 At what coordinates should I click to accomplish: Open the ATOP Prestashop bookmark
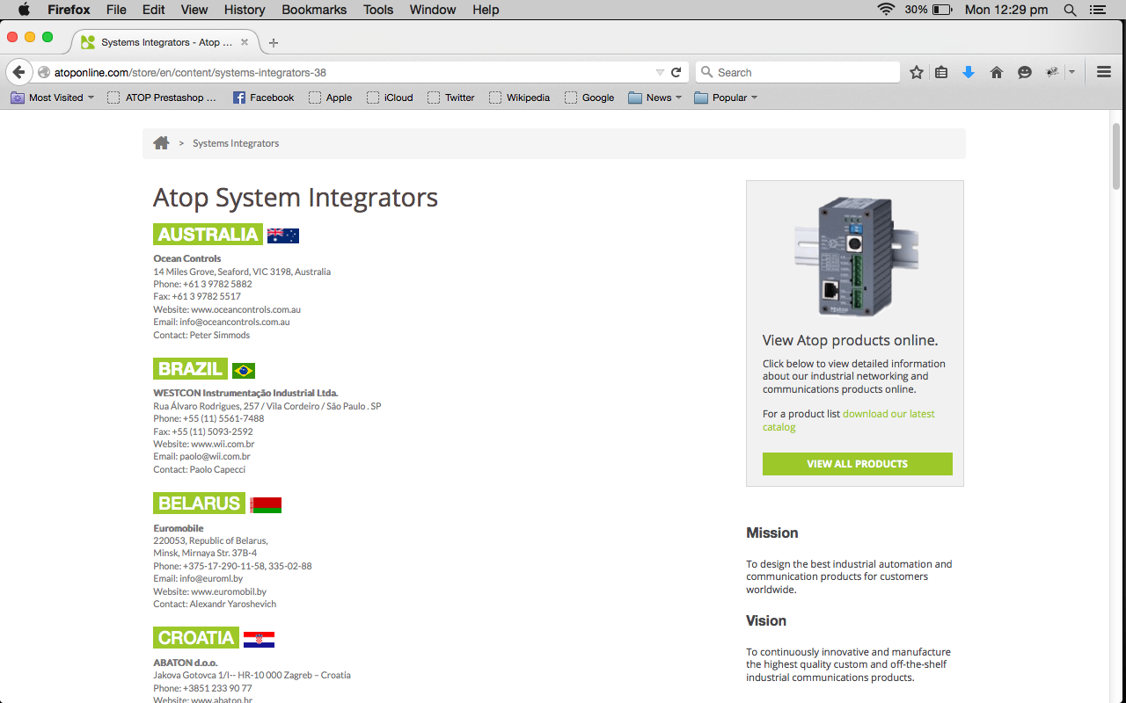(x=162, y=98)
